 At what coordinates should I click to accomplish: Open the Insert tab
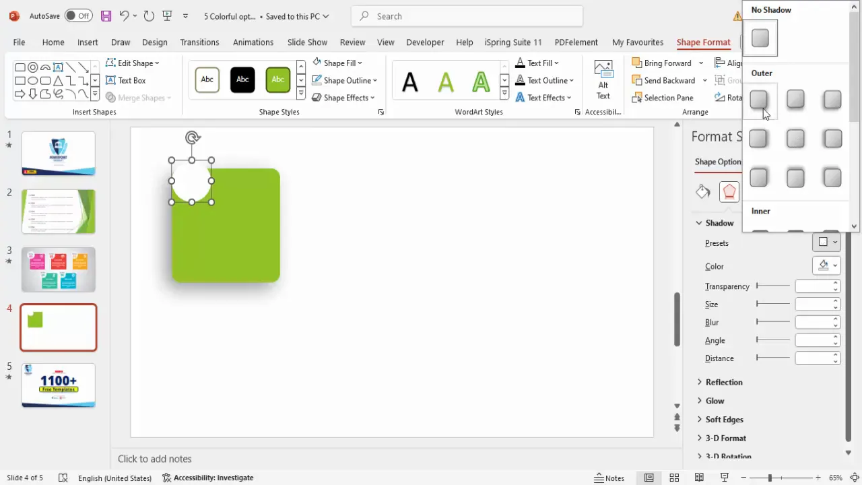(88, 42)
